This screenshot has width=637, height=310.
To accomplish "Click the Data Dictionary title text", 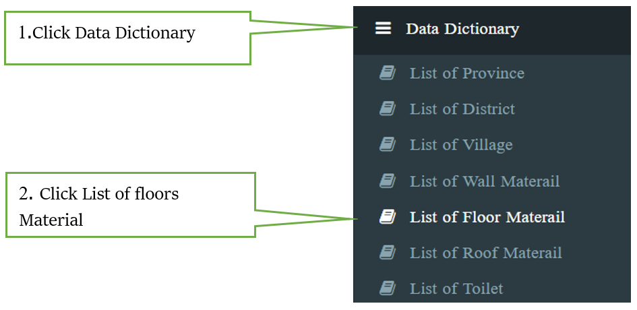I will click(x=462, y=29).
